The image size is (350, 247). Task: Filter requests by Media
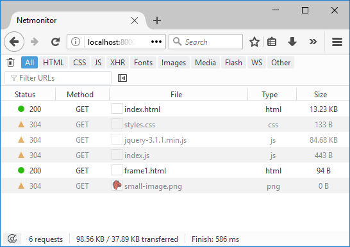pos(205,62)
